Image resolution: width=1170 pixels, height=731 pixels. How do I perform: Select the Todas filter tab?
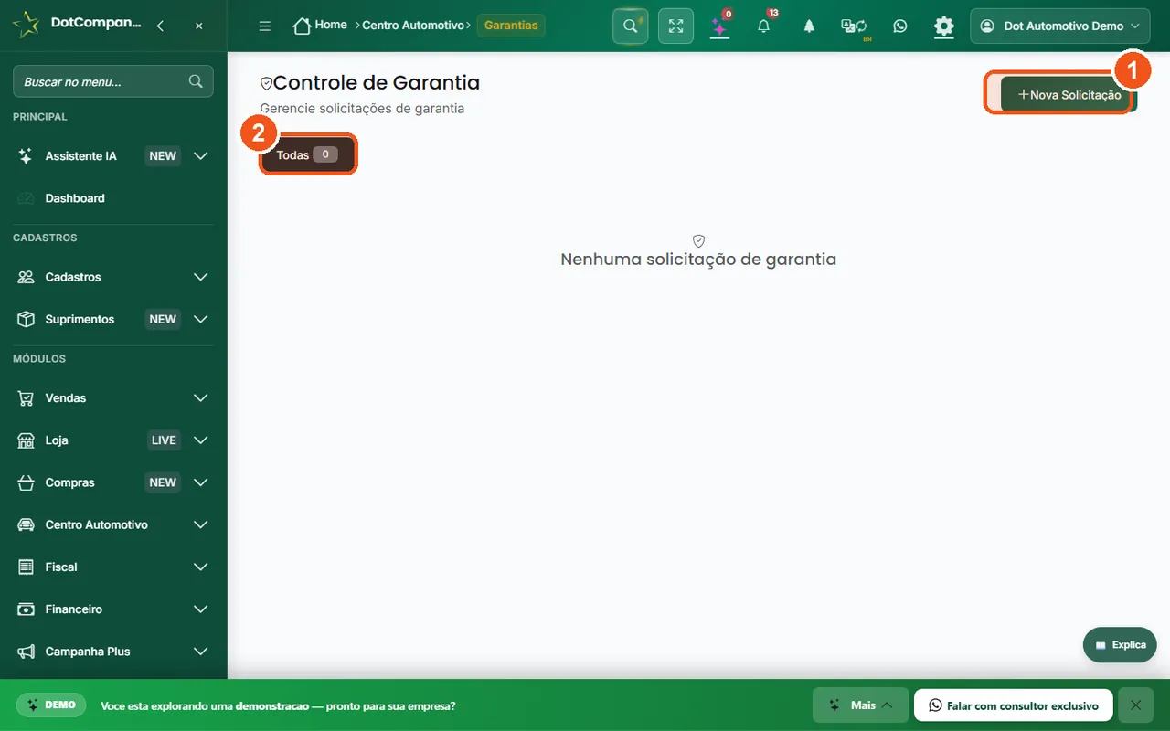pos(307,155)
